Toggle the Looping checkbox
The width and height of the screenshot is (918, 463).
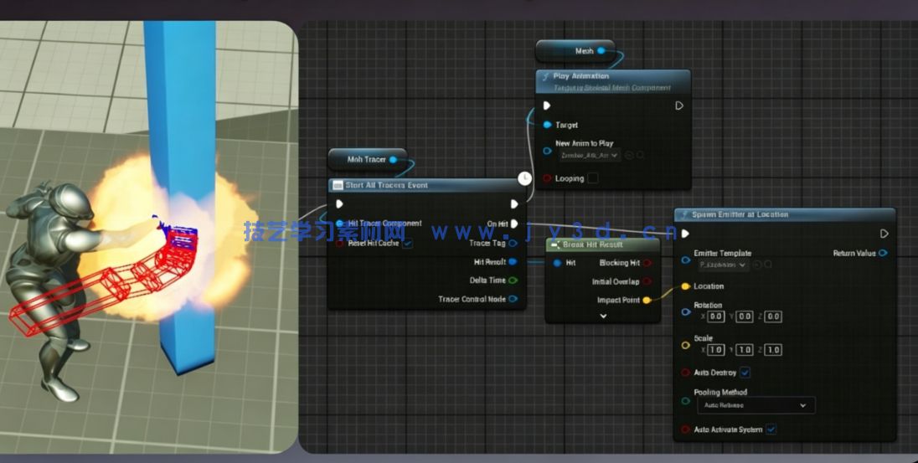point(593,178)
